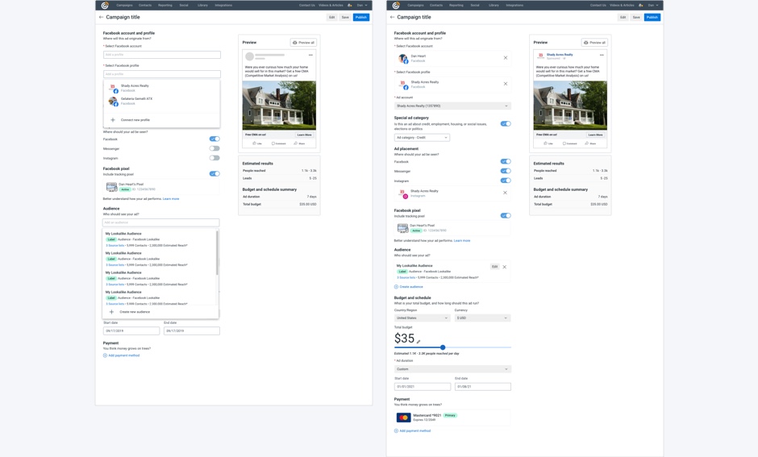Open Ad category - Credit dropdown
Image resolution: width=758 pixels, height=457 pixels.
click(x=422, y=138)
